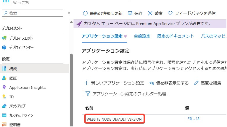Screen dimensions: 227x127
Task: Collapse the sidebar with double-chevron
Action: pyautogui.click(x=69, y=13)
